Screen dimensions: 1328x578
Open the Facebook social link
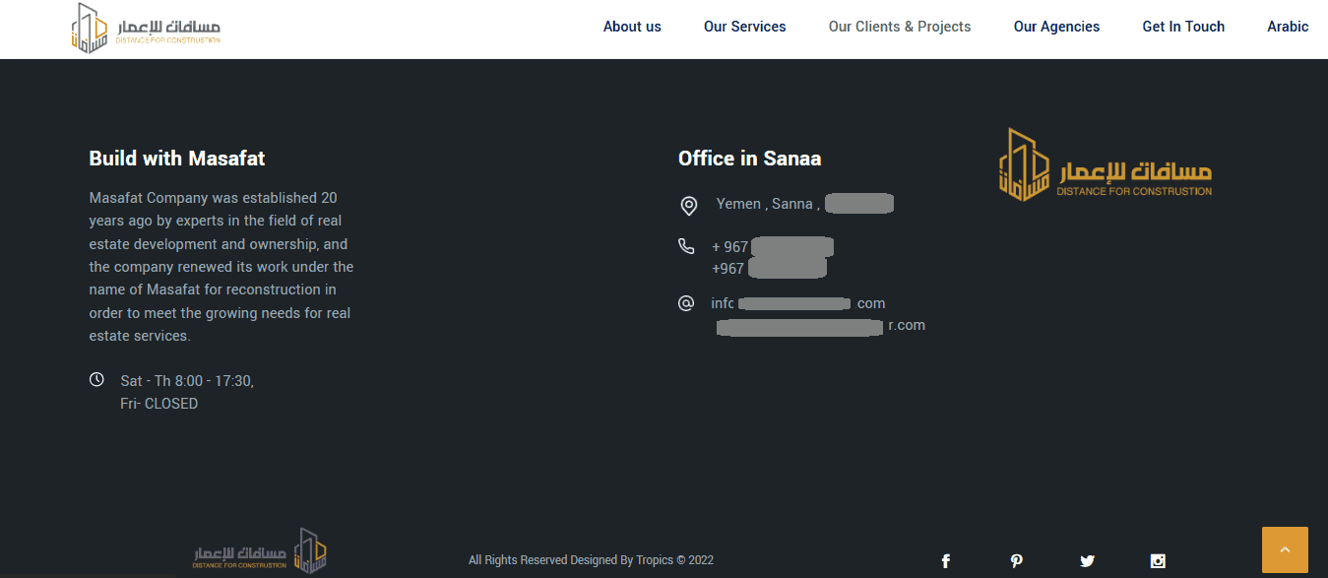click(945, 561)
